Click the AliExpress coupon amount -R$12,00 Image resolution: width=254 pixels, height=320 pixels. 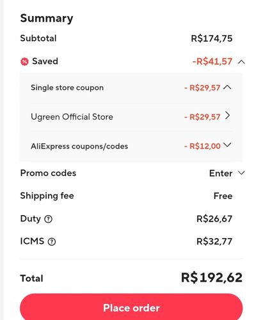pos(202,146)
